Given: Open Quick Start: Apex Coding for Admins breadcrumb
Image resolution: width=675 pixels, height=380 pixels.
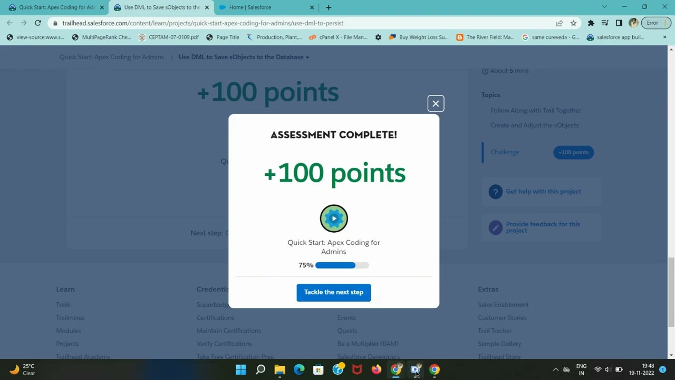Looking at the screenshot, I should point(112,57).
